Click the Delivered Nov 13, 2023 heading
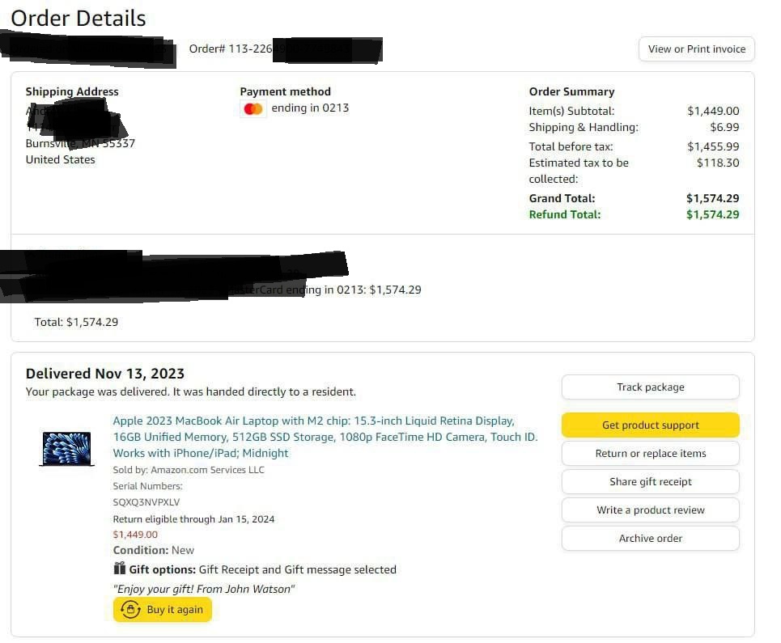Image resolution: width=781 pixels, height=643 pixels. pos(105,374)
